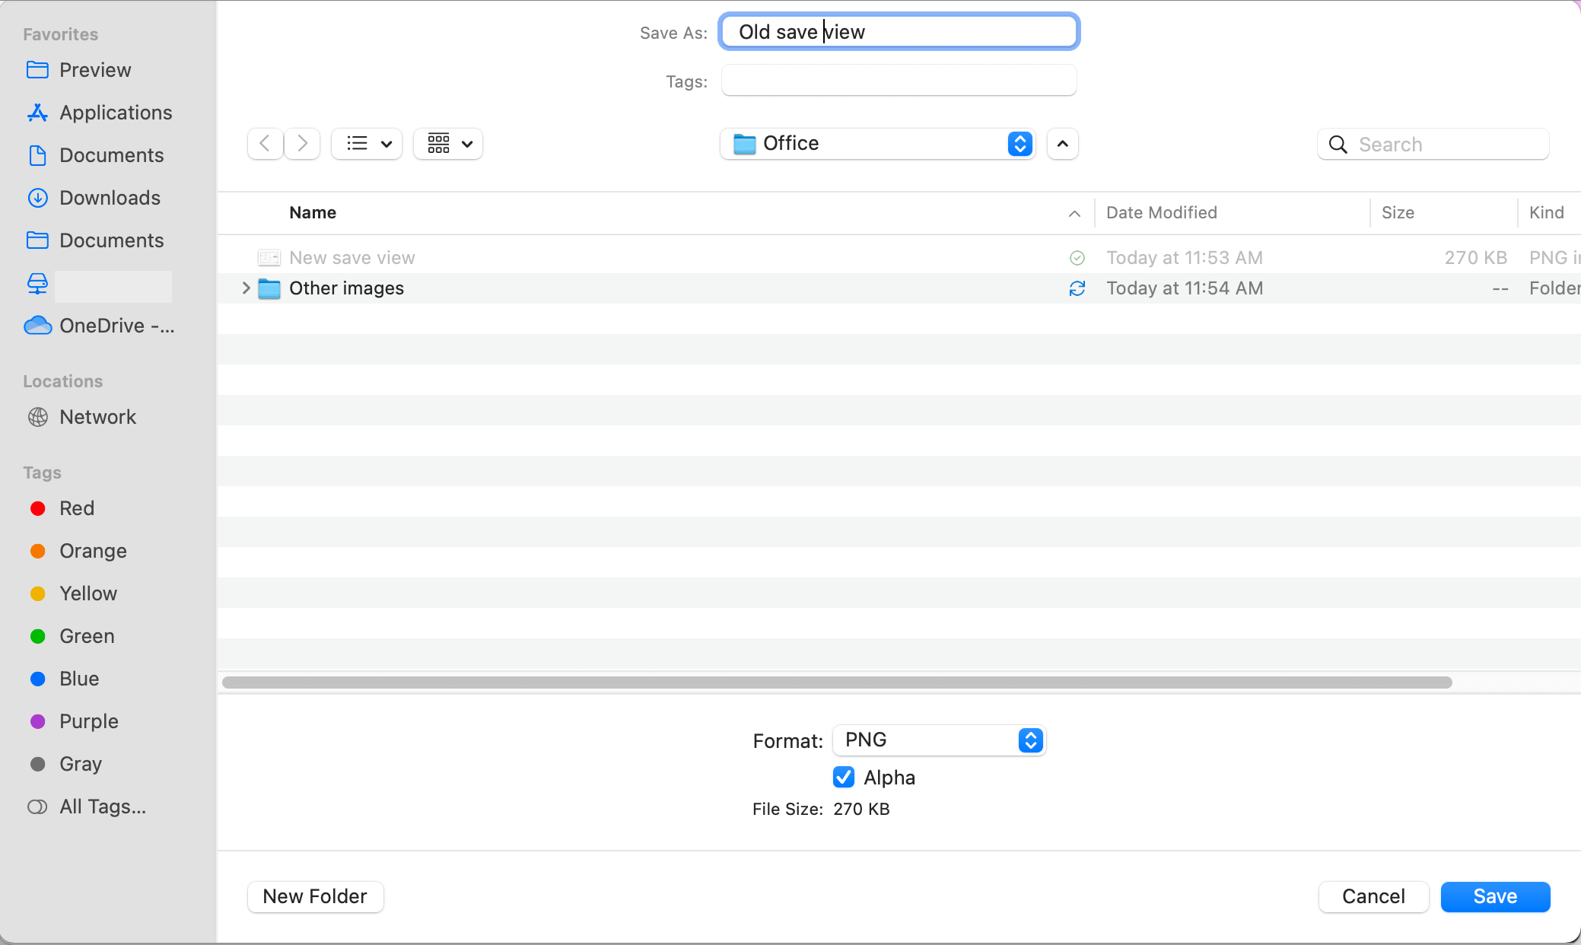Click the back navigation arrow
Image resolution: width=1581 pixels, height=945 pixels.
265,143
